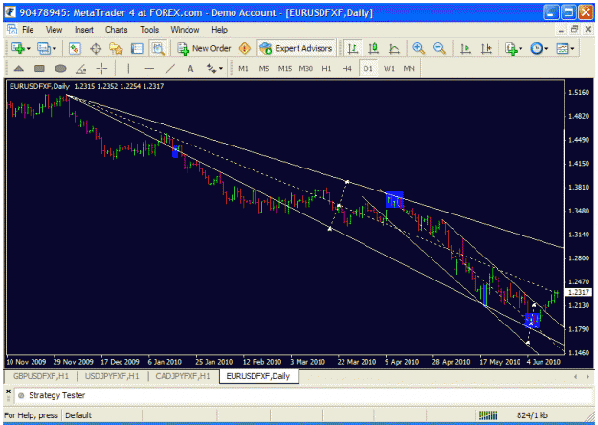598x425 pixels.
Task: Expand the Profiles dropdown arrow
Action: [x=55, y=49]
